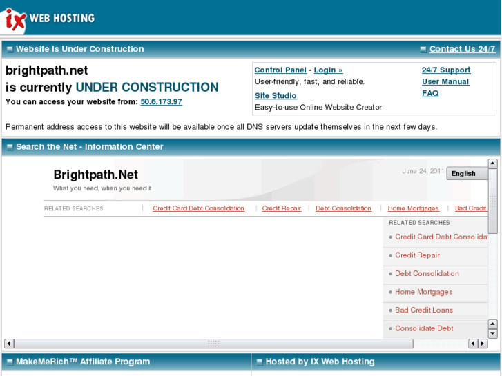Click the outer scrollbar up arrow
This screenshot has height=376, width=502.
coord(493,164)
